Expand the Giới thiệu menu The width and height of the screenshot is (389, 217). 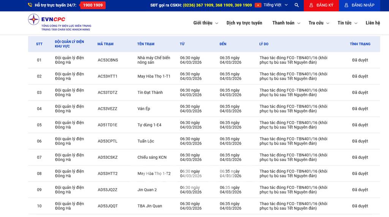coord(206,23)
